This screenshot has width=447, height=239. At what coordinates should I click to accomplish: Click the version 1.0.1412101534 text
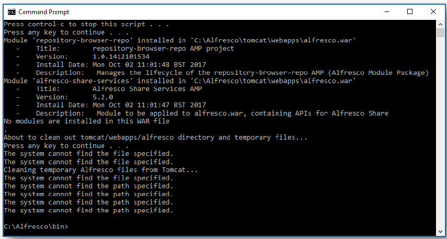[x=121, y=56]
